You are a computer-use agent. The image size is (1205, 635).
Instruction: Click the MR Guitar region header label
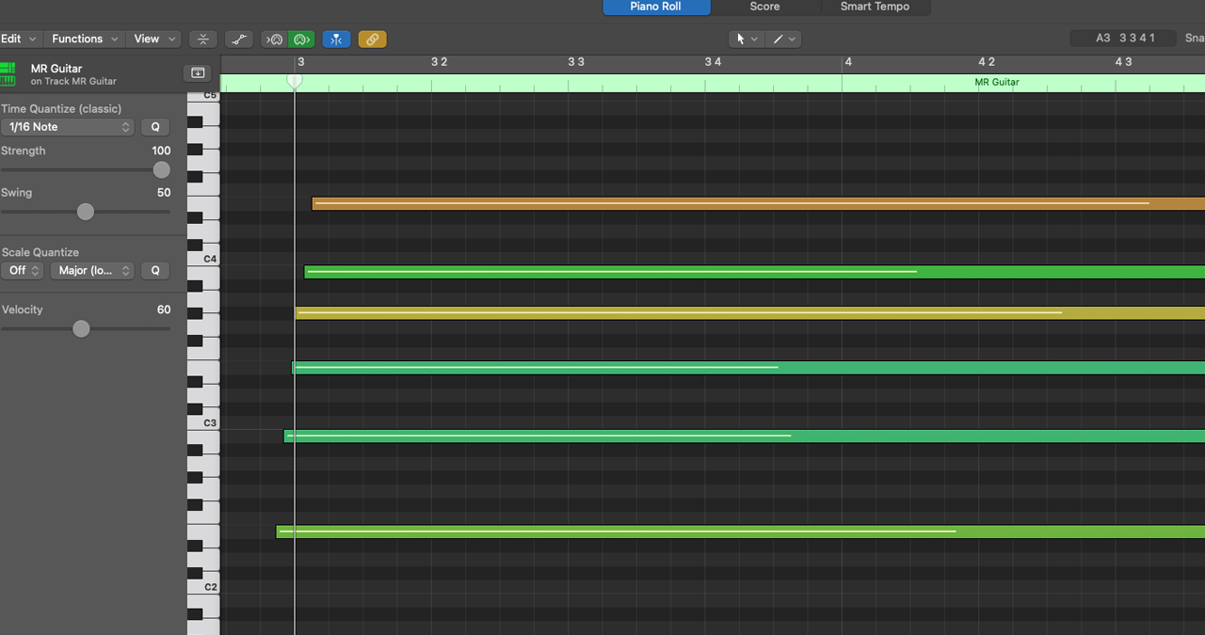[x=997, y=82]
